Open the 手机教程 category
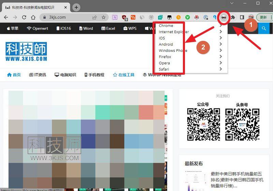Screen dimensions: 273x191 coord(95,75)
